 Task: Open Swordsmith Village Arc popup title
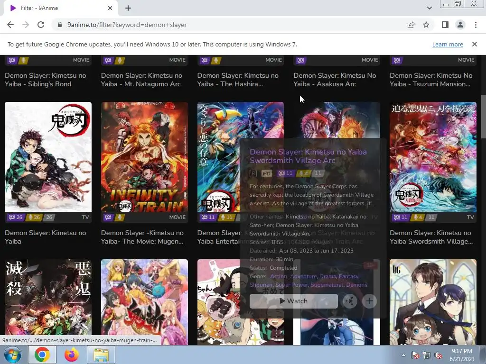[308, 156]
